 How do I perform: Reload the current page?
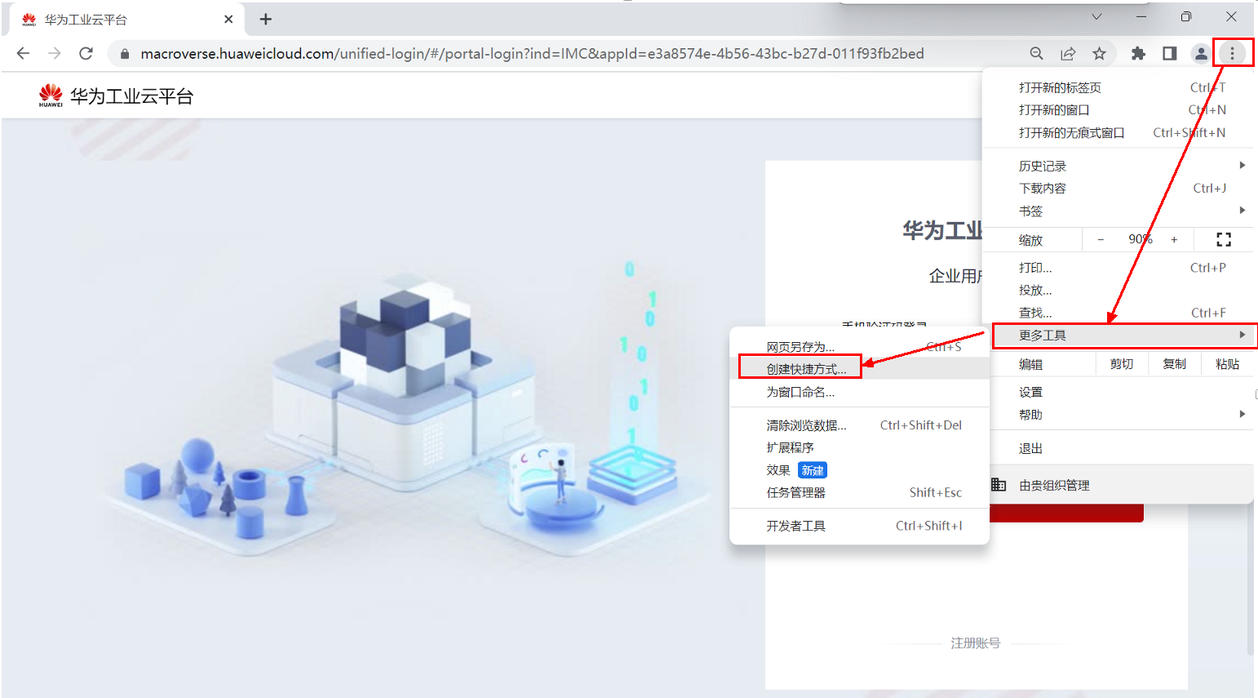click(86, 54)
